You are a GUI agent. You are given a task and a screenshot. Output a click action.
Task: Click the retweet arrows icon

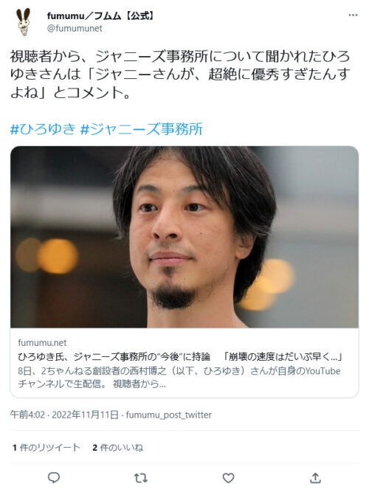tap(141, 478)
